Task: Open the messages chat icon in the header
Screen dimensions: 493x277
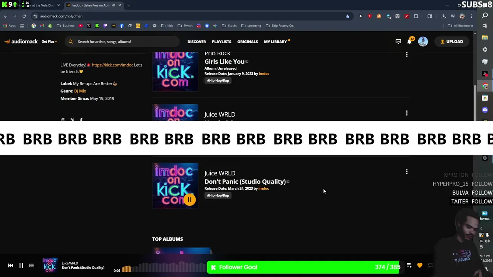Action: click(398, 42)
